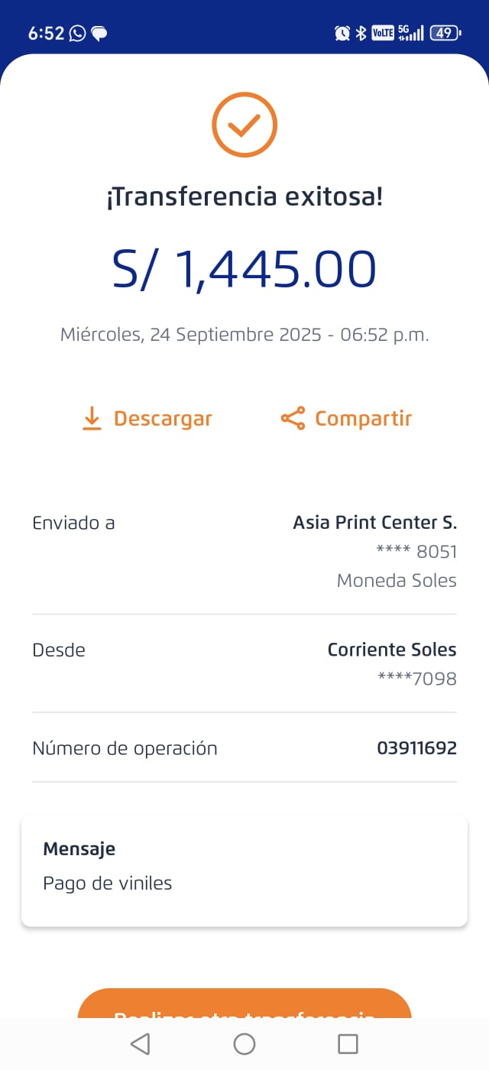The image size is (489, 1070).
Task: Tap the chat bubble notification icon
Action: coord(99,33)
